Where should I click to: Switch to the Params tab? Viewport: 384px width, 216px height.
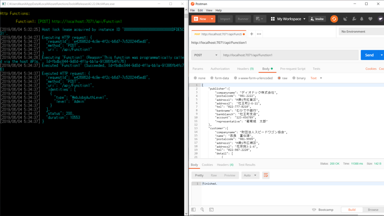click(x=198, y=69)
